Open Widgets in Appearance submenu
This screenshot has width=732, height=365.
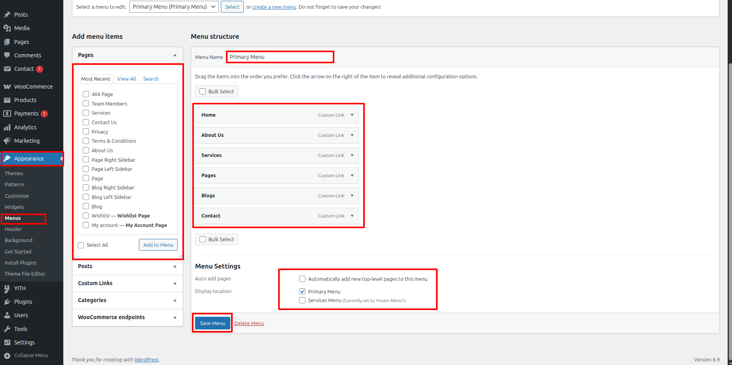pyautogui.click(x=14, y=207)
